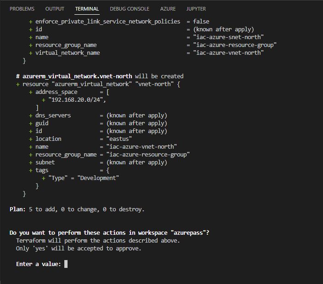Viewport: 323px width, 284px height.
Task: Switch to the AZURE tab
Action: tap(168, 9)
